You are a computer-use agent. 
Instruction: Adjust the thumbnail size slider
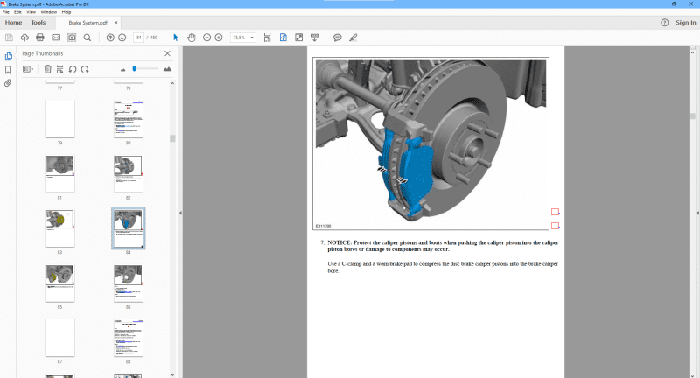[x=134, y=68]
